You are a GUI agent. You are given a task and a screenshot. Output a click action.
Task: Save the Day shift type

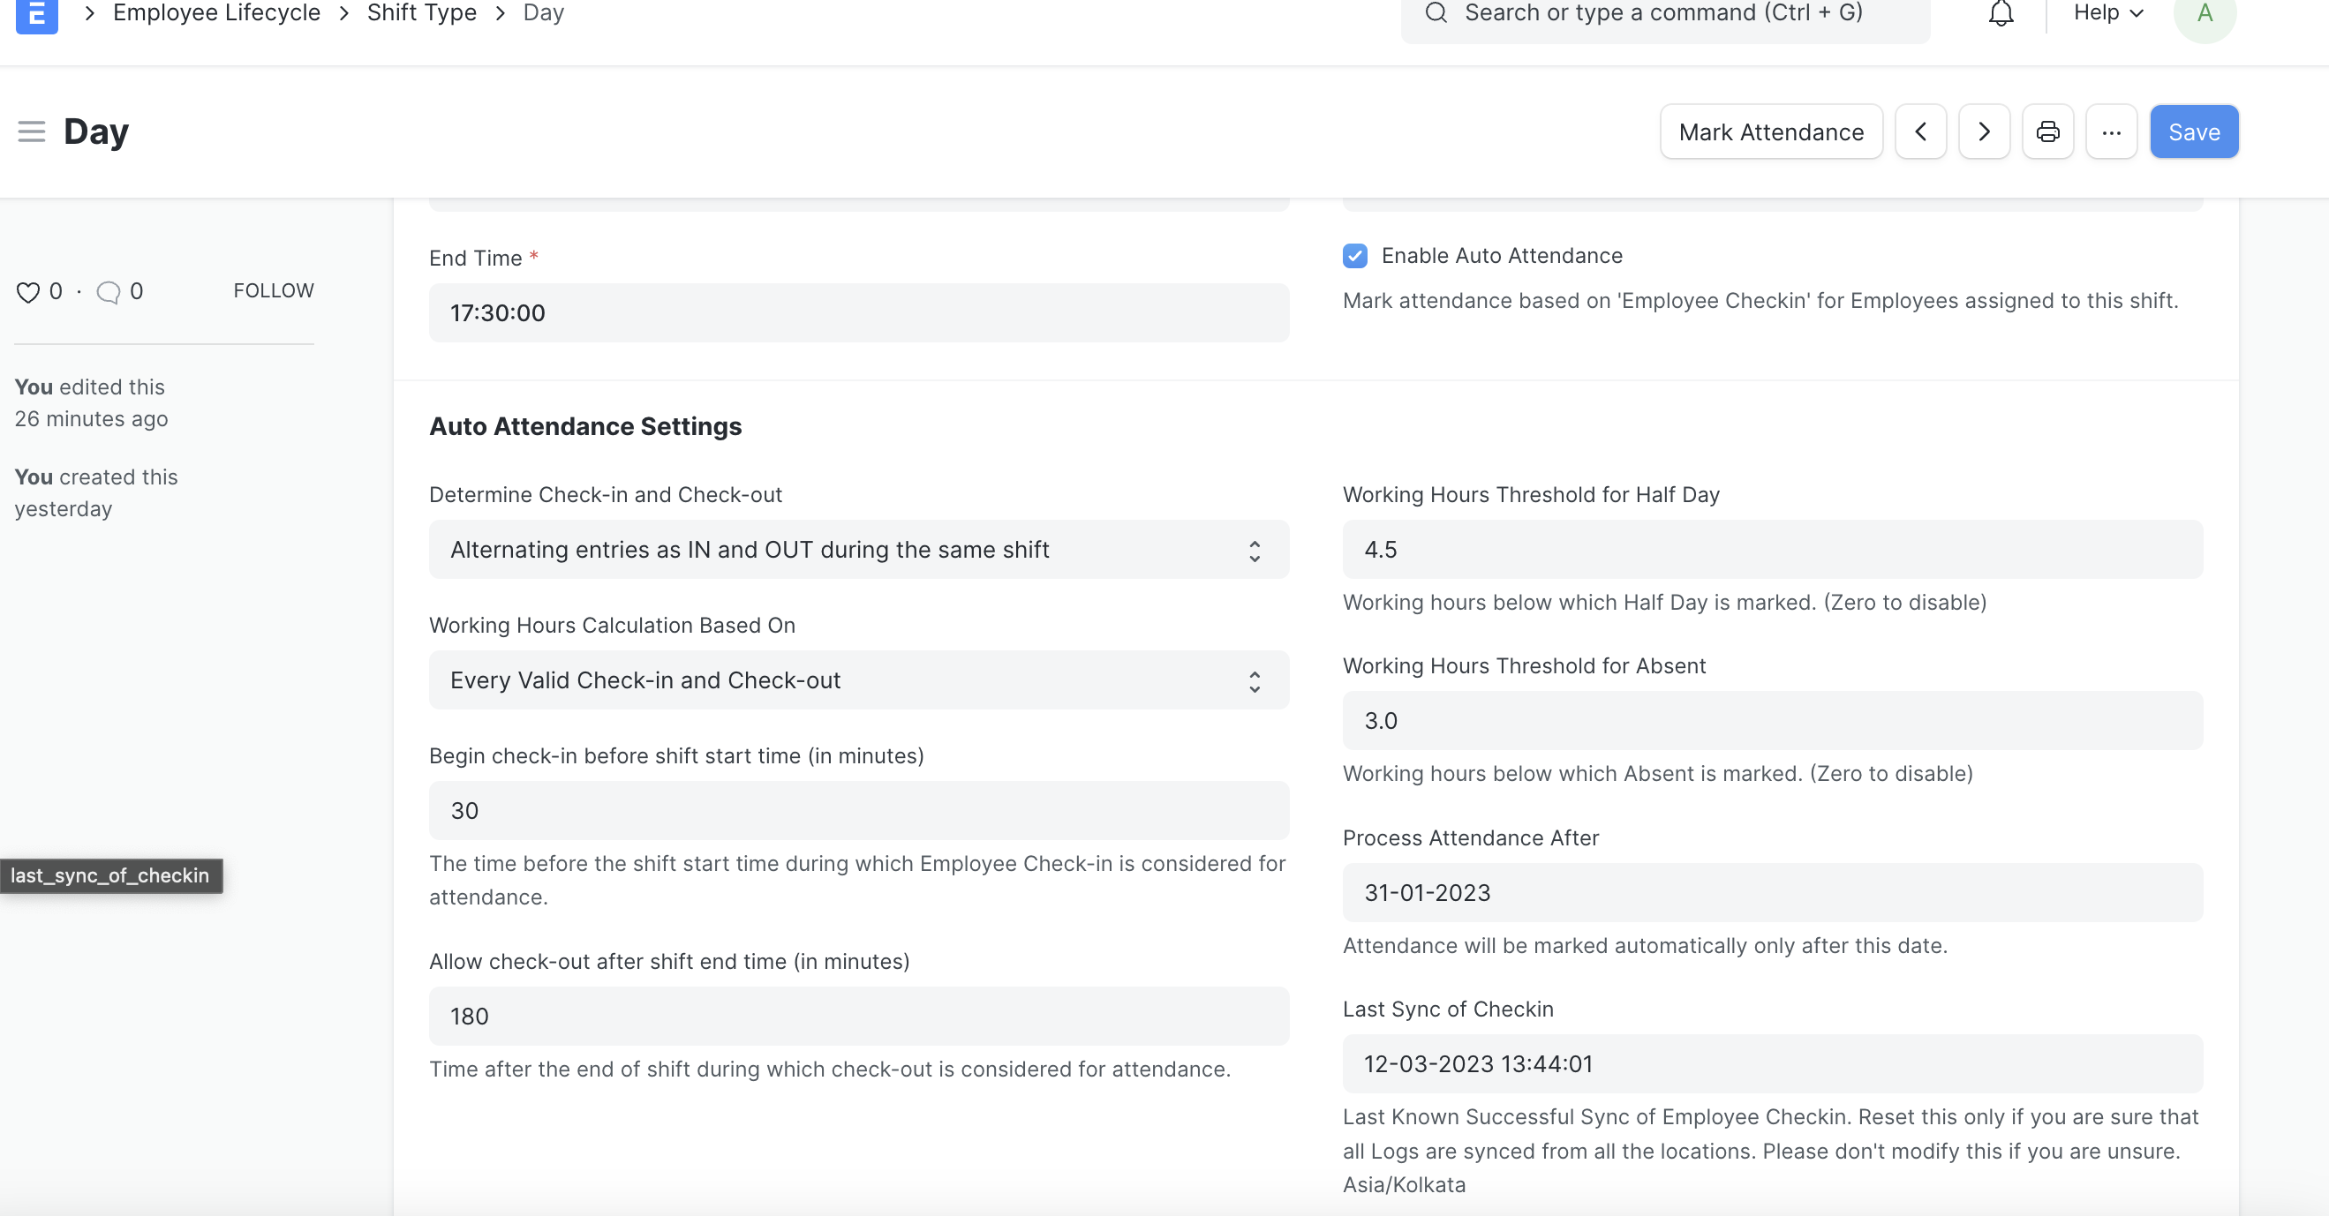2193,131
